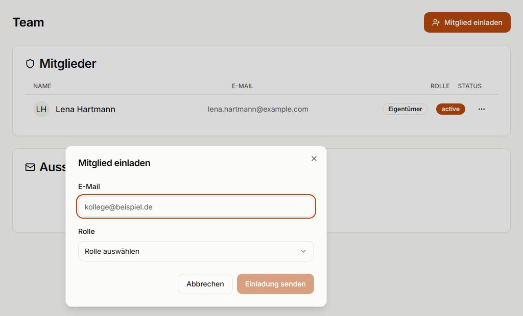Click the active status badge
Viewport: 523px width, 316px height.
coord(450,109)
